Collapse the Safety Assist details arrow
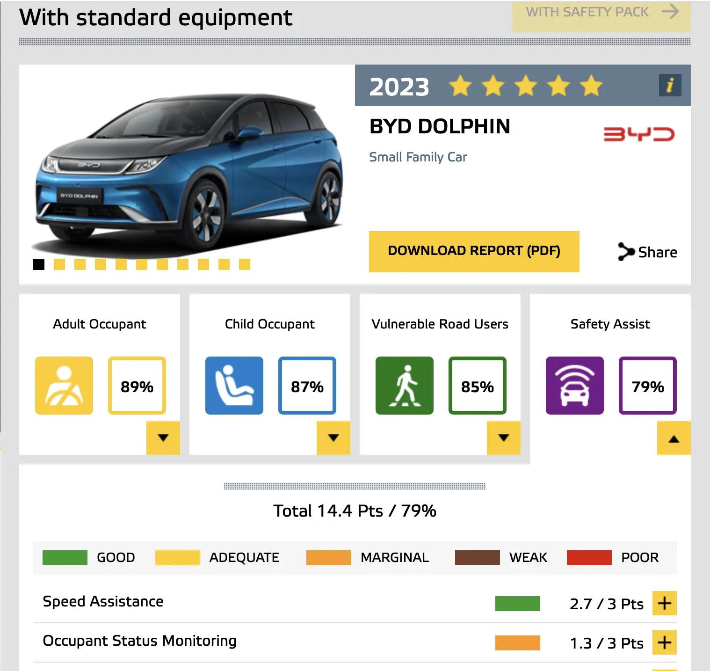 [x=674, y=438]
